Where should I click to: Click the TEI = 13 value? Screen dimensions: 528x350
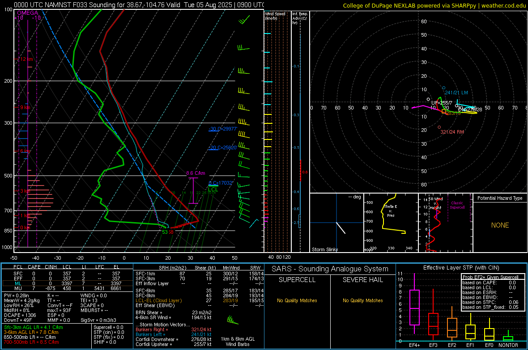(89, 300)
